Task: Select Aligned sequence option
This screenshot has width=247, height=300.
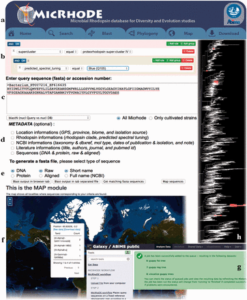Action: coord(41,176)
